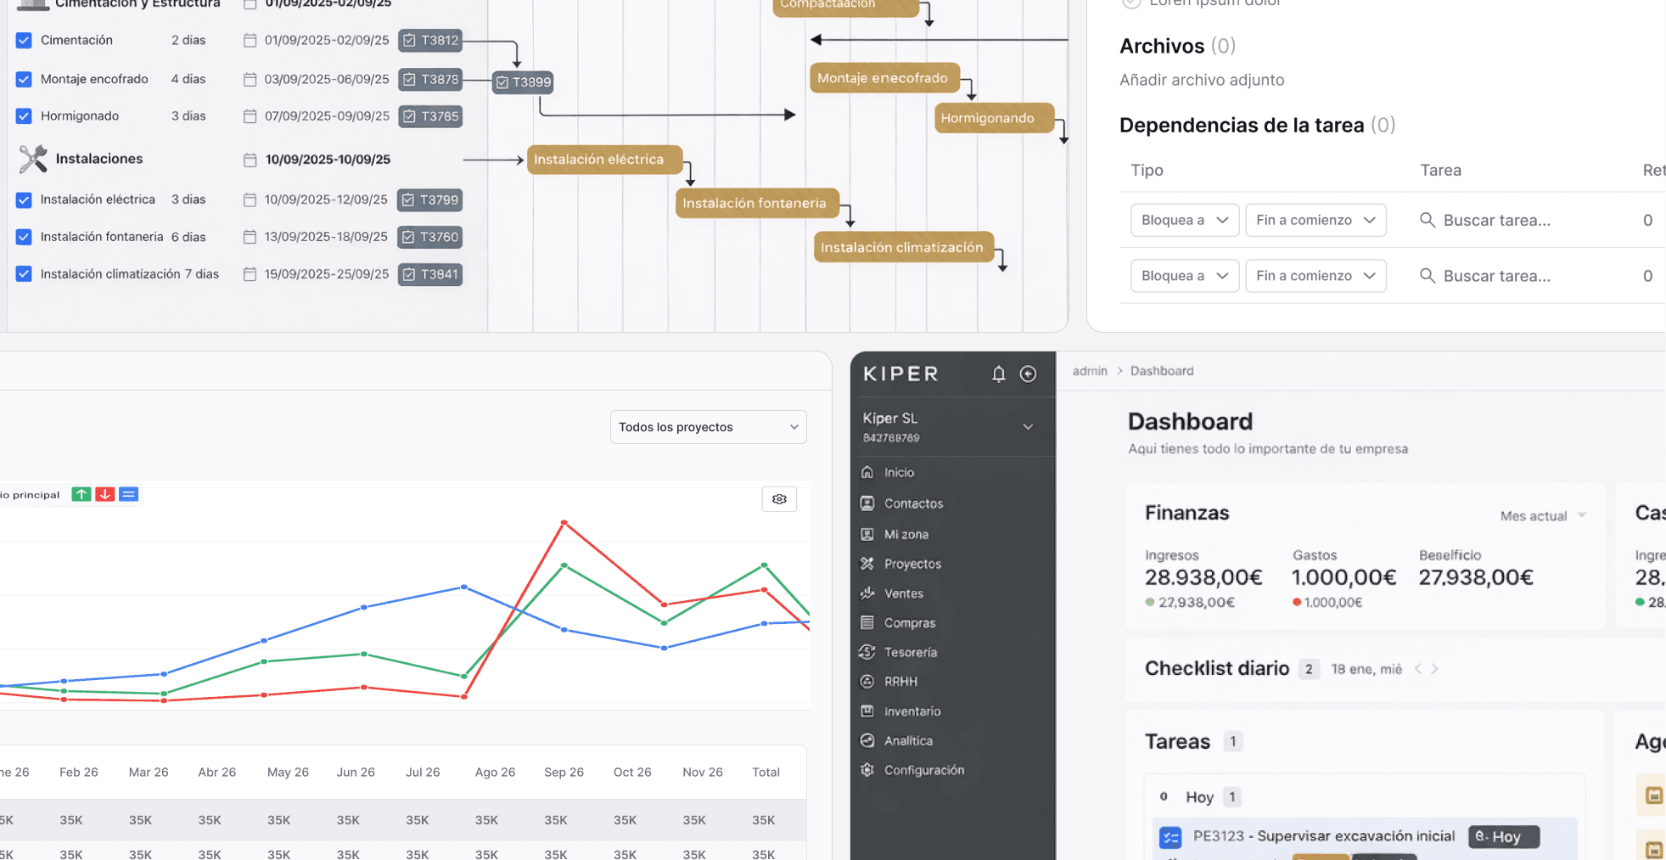Toggle the Hormigonado checkbox
Viewport: 1666px width, 860px height.
tap(24, 116)
